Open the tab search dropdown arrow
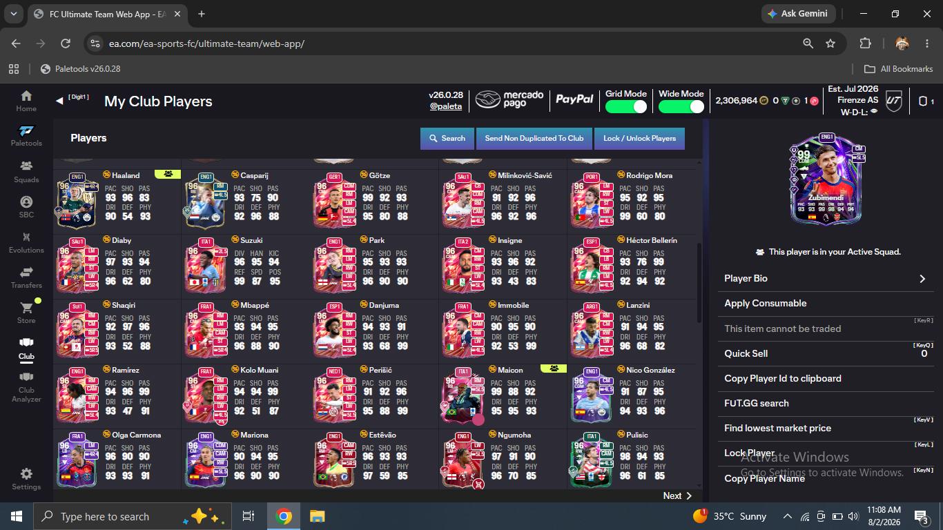The height and width of the screenshot is (530, 943). point(14,14)
